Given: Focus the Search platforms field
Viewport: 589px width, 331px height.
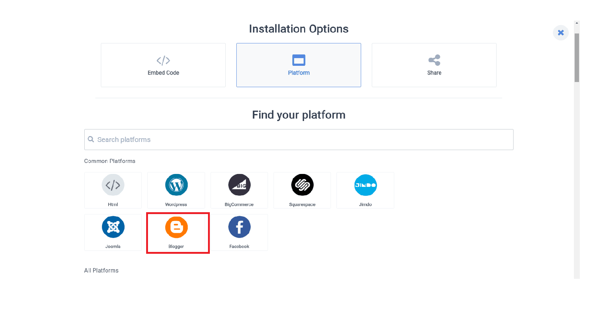Looking at the screenshot, I should coord(299,139).
